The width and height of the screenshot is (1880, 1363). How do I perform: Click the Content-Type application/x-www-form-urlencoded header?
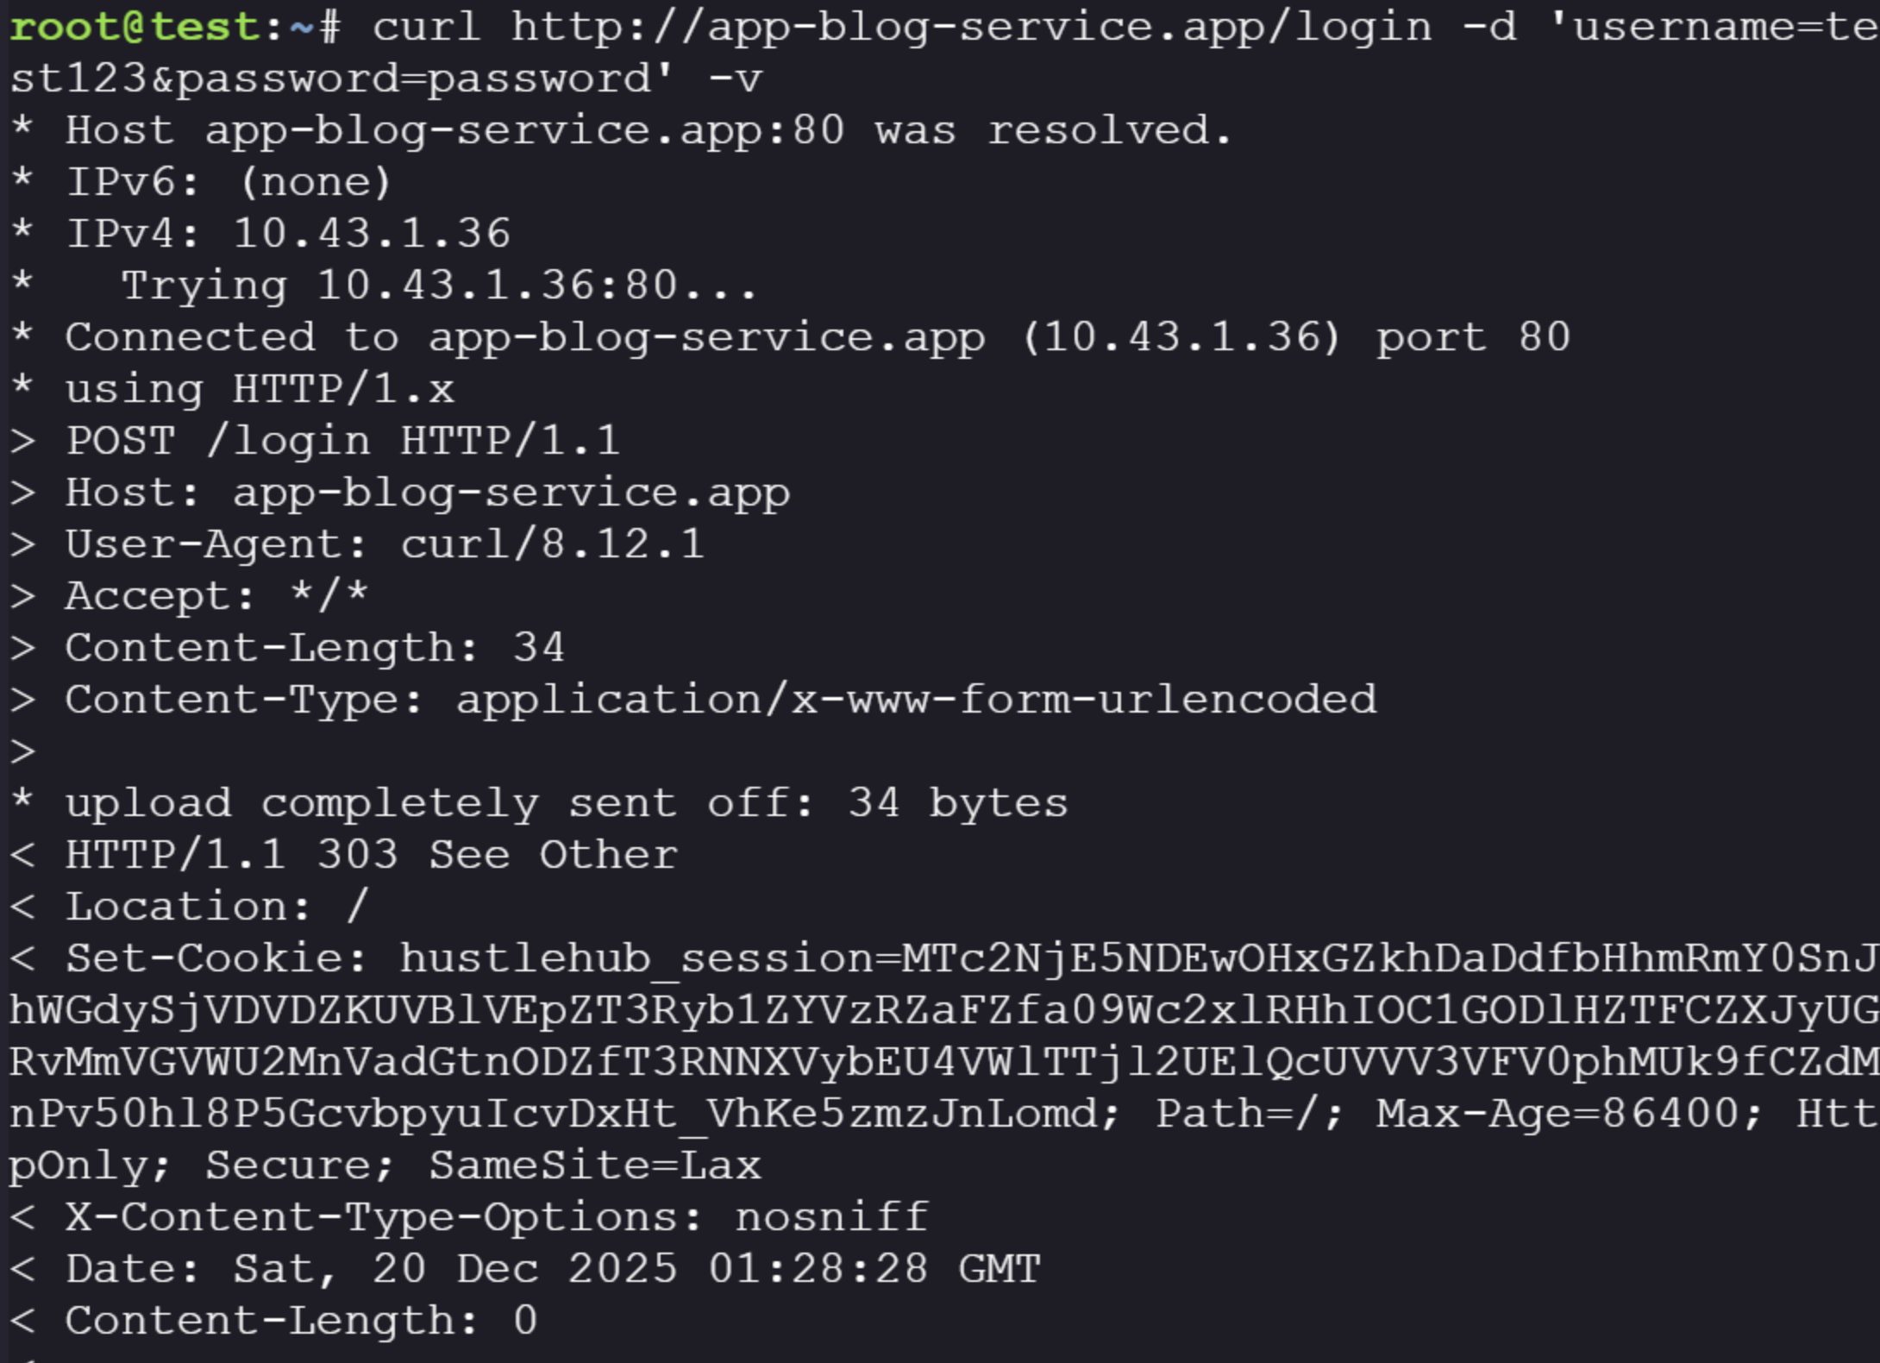tap(720, 700)
